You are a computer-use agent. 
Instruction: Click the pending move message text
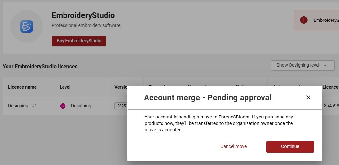(219, 123)
